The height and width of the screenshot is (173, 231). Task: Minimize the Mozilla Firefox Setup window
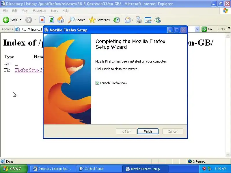[x=170, y=30]
